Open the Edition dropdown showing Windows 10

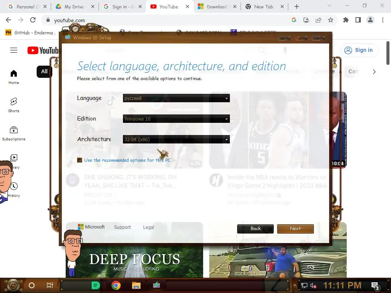[x=176, y=119]
